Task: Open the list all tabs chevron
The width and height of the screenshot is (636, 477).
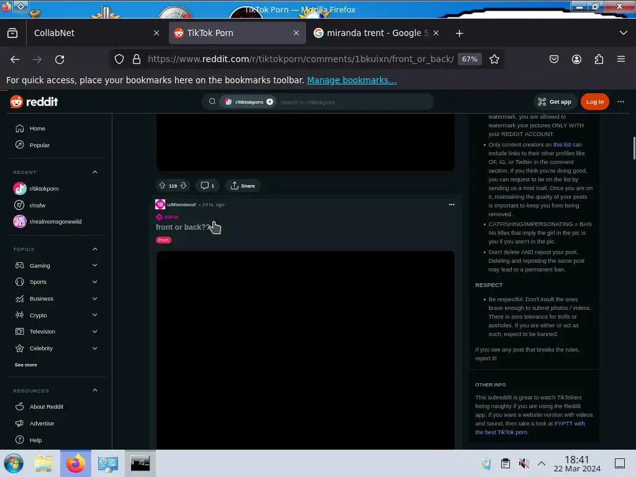Action: click(624, 34)
